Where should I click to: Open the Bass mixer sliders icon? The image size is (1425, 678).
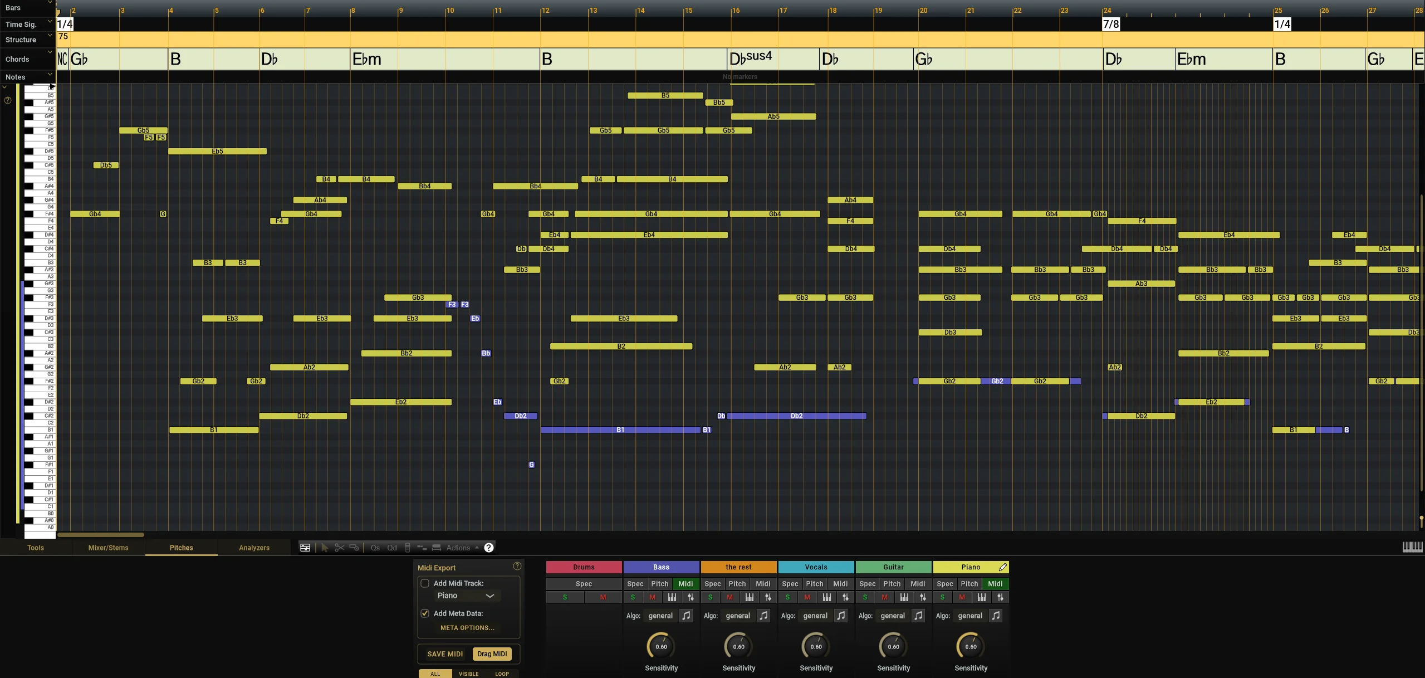[x=691, y=597]
